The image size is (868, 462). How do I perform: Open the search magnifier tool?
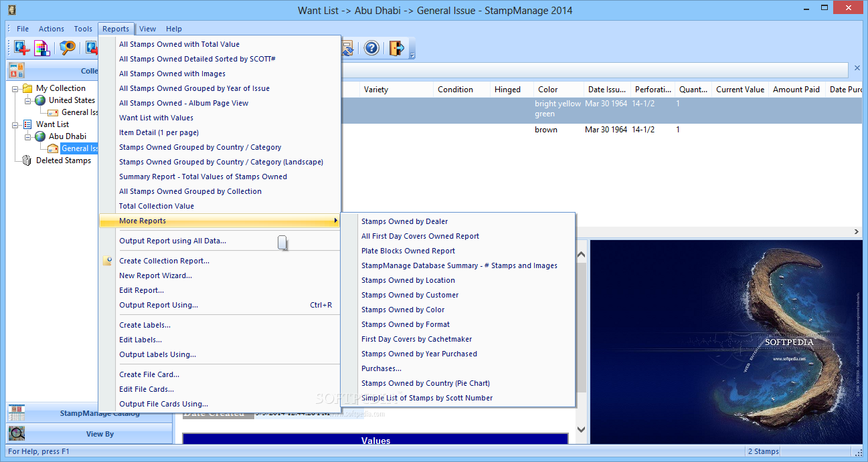pyautogui.click(x=68, y=48)
